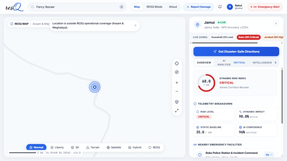
Task: Select the RESQ map style
Action: tap(154, 147)
